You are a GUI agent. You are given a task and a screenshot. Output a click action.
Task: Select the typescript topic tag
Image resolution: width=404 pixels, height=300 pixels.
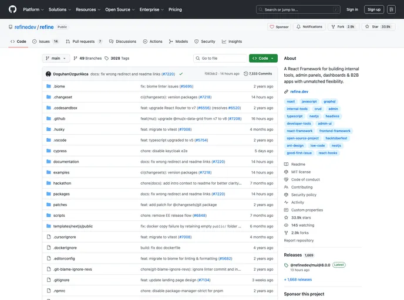coord(295,116)
